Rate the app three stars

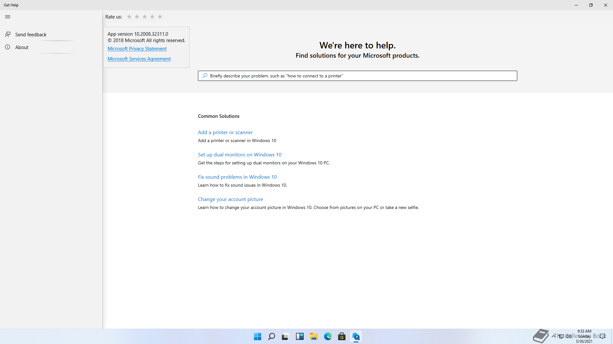click(x=145, y=17)
